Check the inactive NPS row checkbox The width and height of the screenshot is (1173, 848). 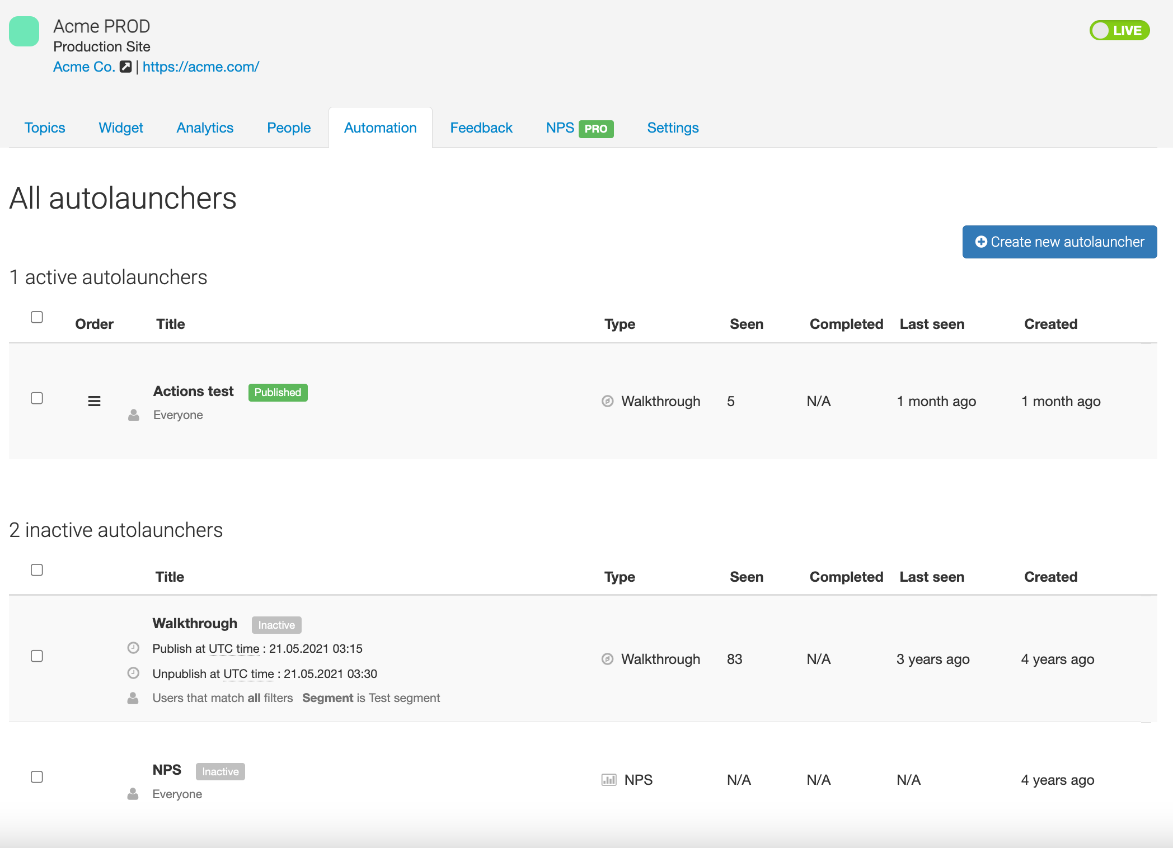coord(37,777)
